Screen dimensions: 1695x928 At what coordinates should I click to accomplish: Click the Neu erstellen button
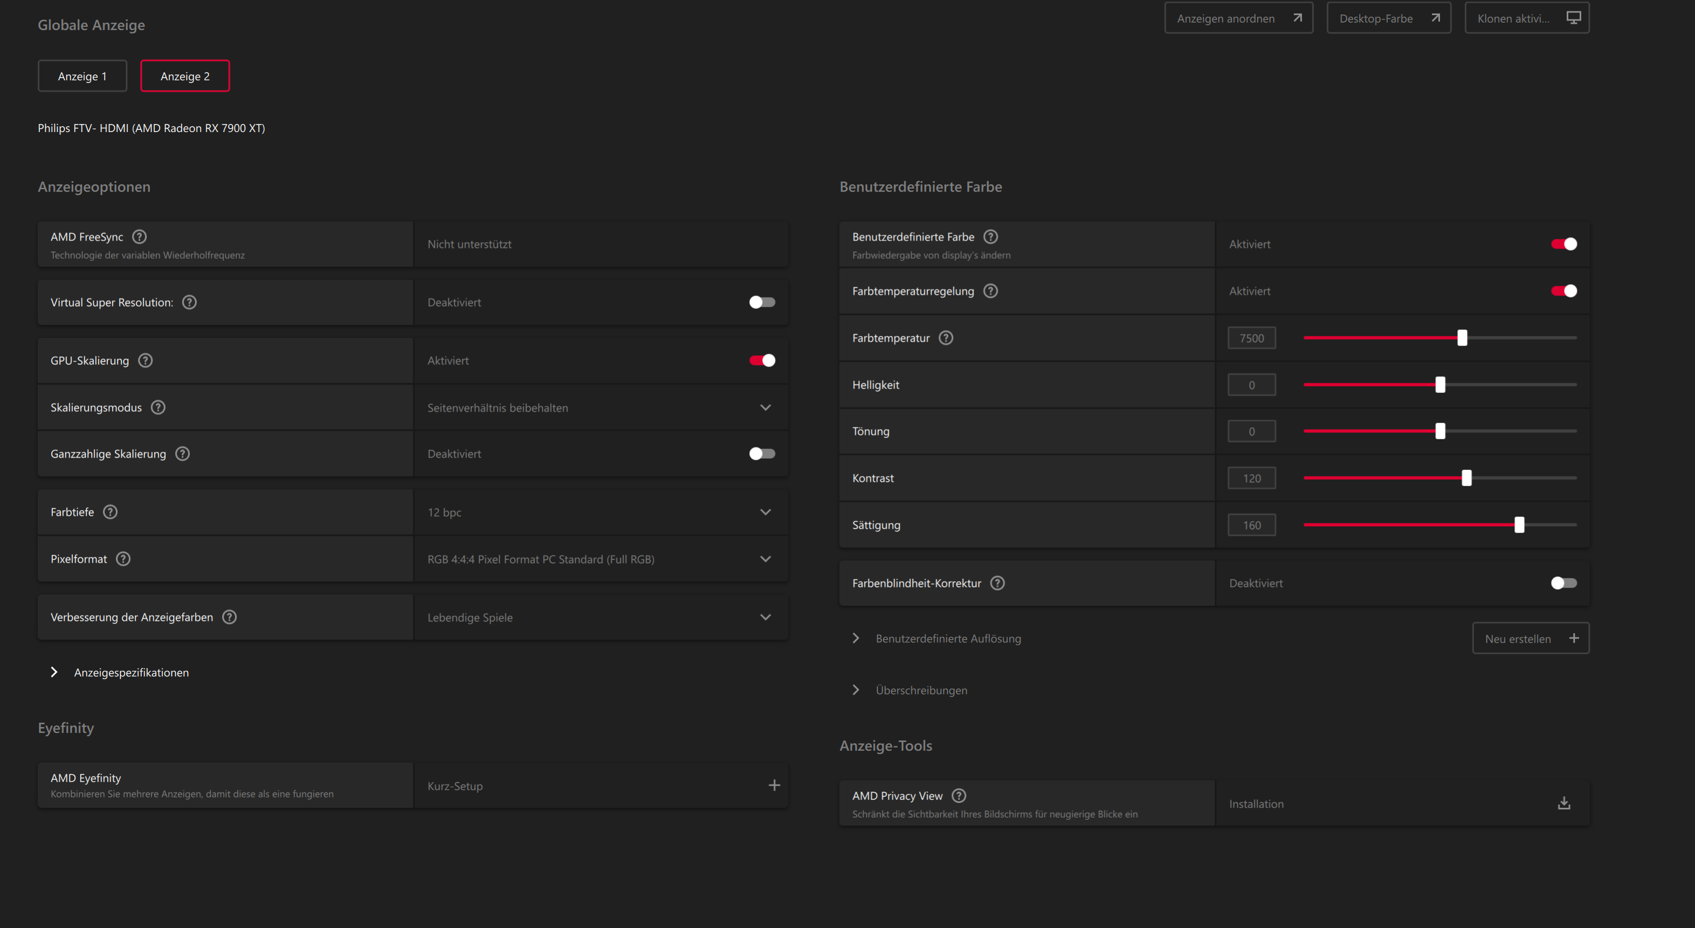coord(1530,639)
